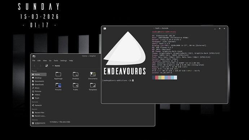
Task: Open the Go menu in Dolphin
Action: [x=50, y=61]
